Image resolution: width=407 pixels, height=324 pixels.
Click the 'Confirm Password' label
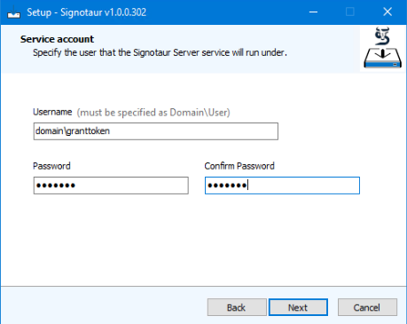coord(239,166)
